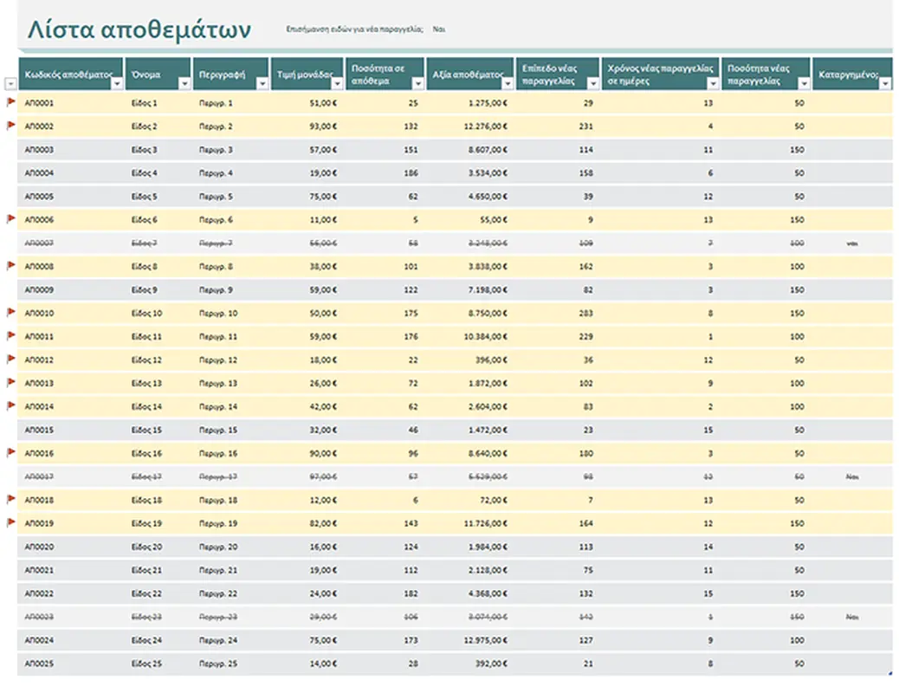Click the Είδος 20 name cell
Image resolution: width=899 pixels, height=693 pixels.
pyautogui.click(x=146, y=547)
